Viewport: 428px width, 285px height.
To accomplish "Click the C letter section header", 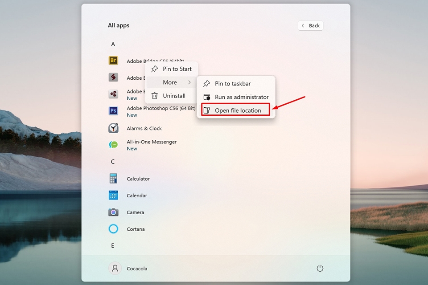I will coord(113,161).
